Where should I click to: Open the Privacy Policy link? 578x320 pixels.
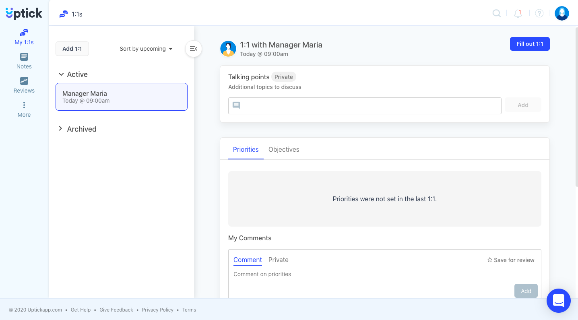157,310
